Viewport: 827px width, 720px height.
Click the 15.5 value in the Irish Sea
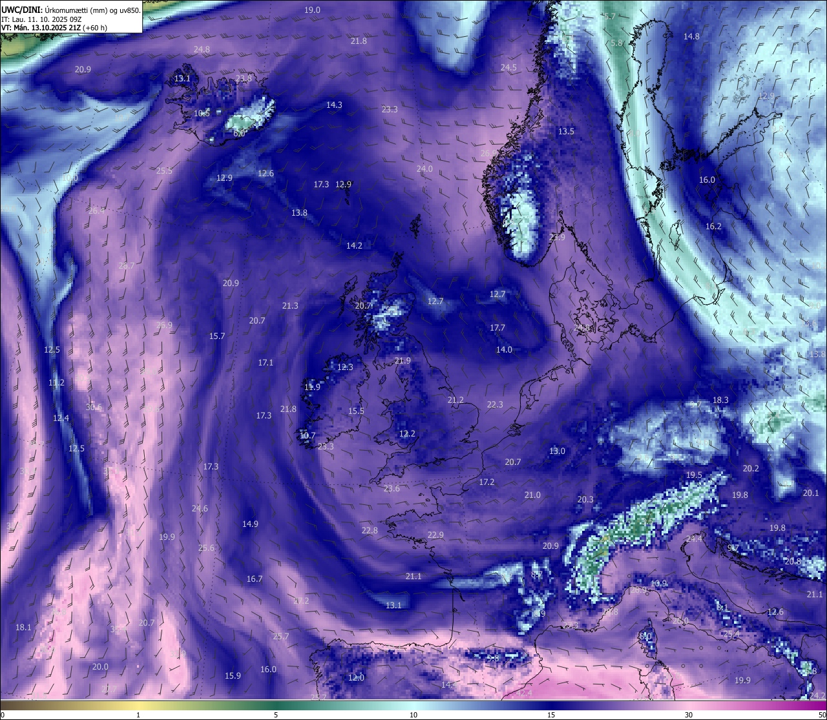(x=356, y=411)
